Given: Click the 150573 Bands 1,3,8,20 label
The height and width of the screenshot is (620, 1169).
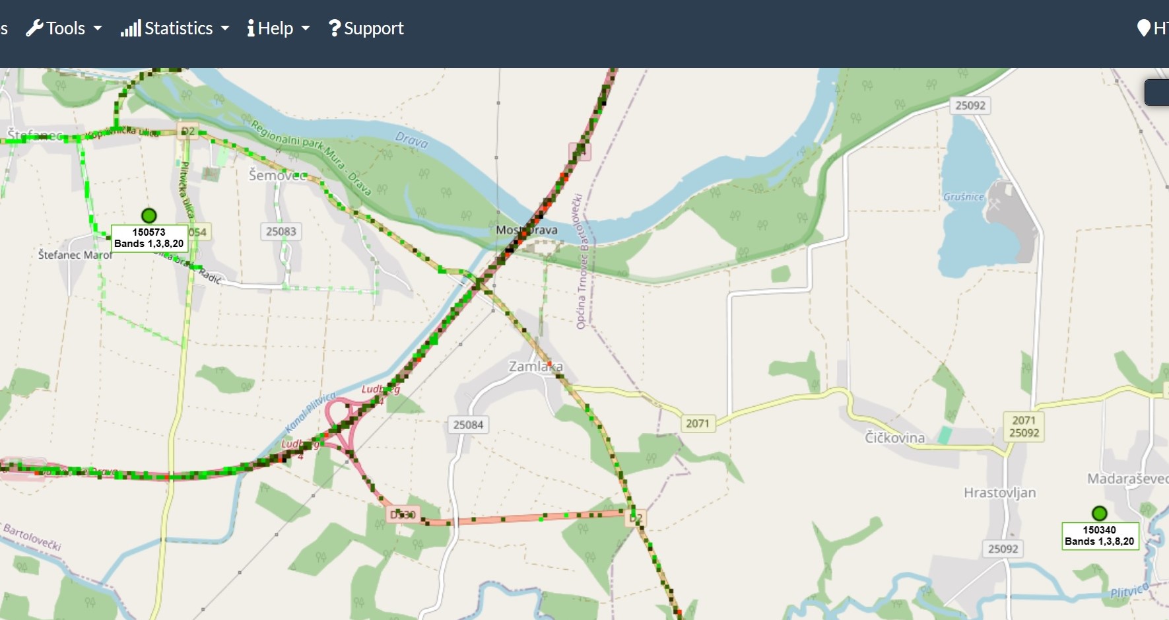Looking at the screenshot, I should pyautogui.click(x=149, y=238).
